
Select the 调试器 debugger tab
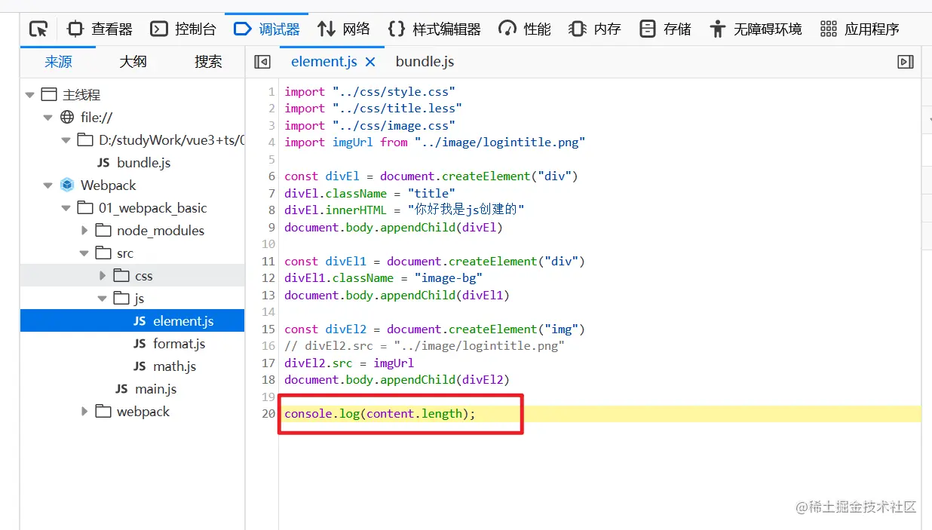tap(267, 29)
